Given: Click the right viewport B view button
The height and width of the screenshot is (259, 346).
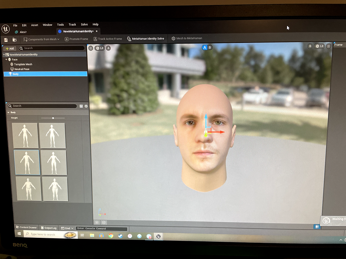Looking at the screenshot, I should pos(310,46).
